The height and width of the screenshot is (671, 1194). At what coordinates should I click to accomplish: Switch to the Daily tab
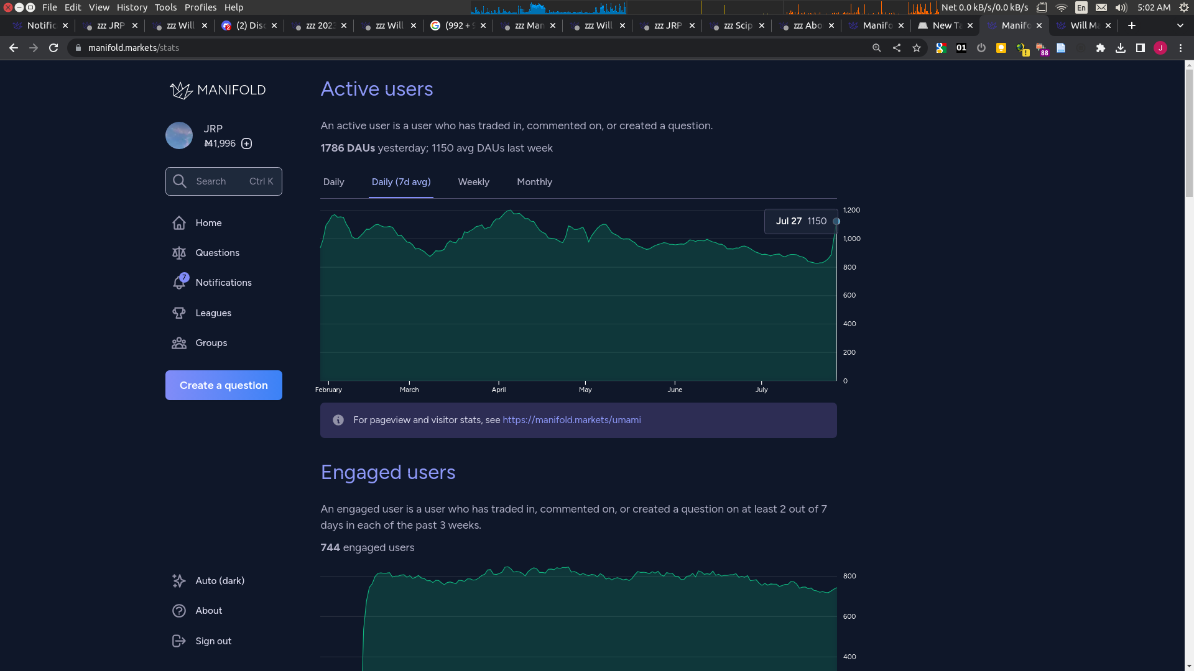[x=334, y=182]
